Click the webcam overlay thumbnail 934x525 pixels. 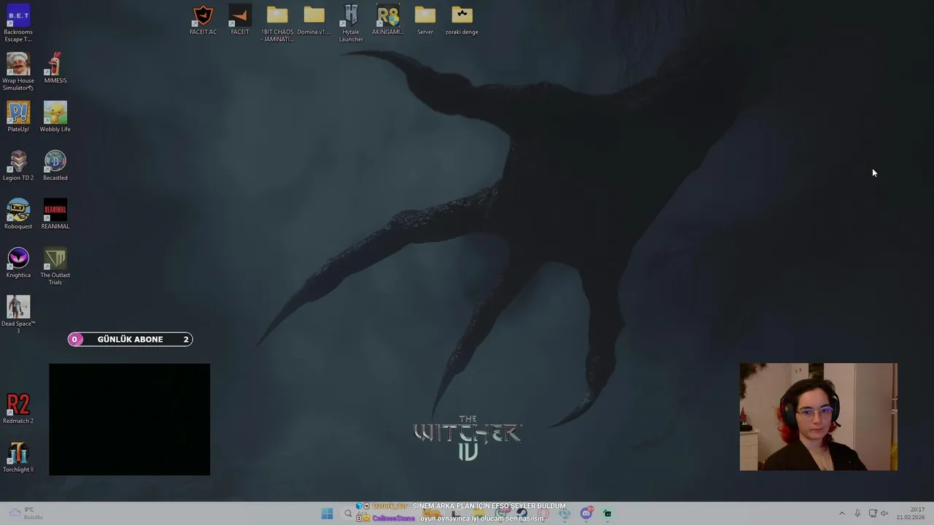[819, 417]
